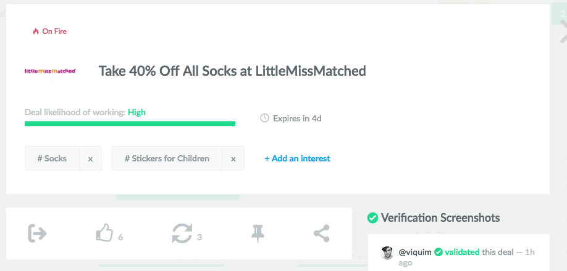Click the On Fire flame icon
Image resolution: width=567 pixels, height=271 pixels.
36,31
